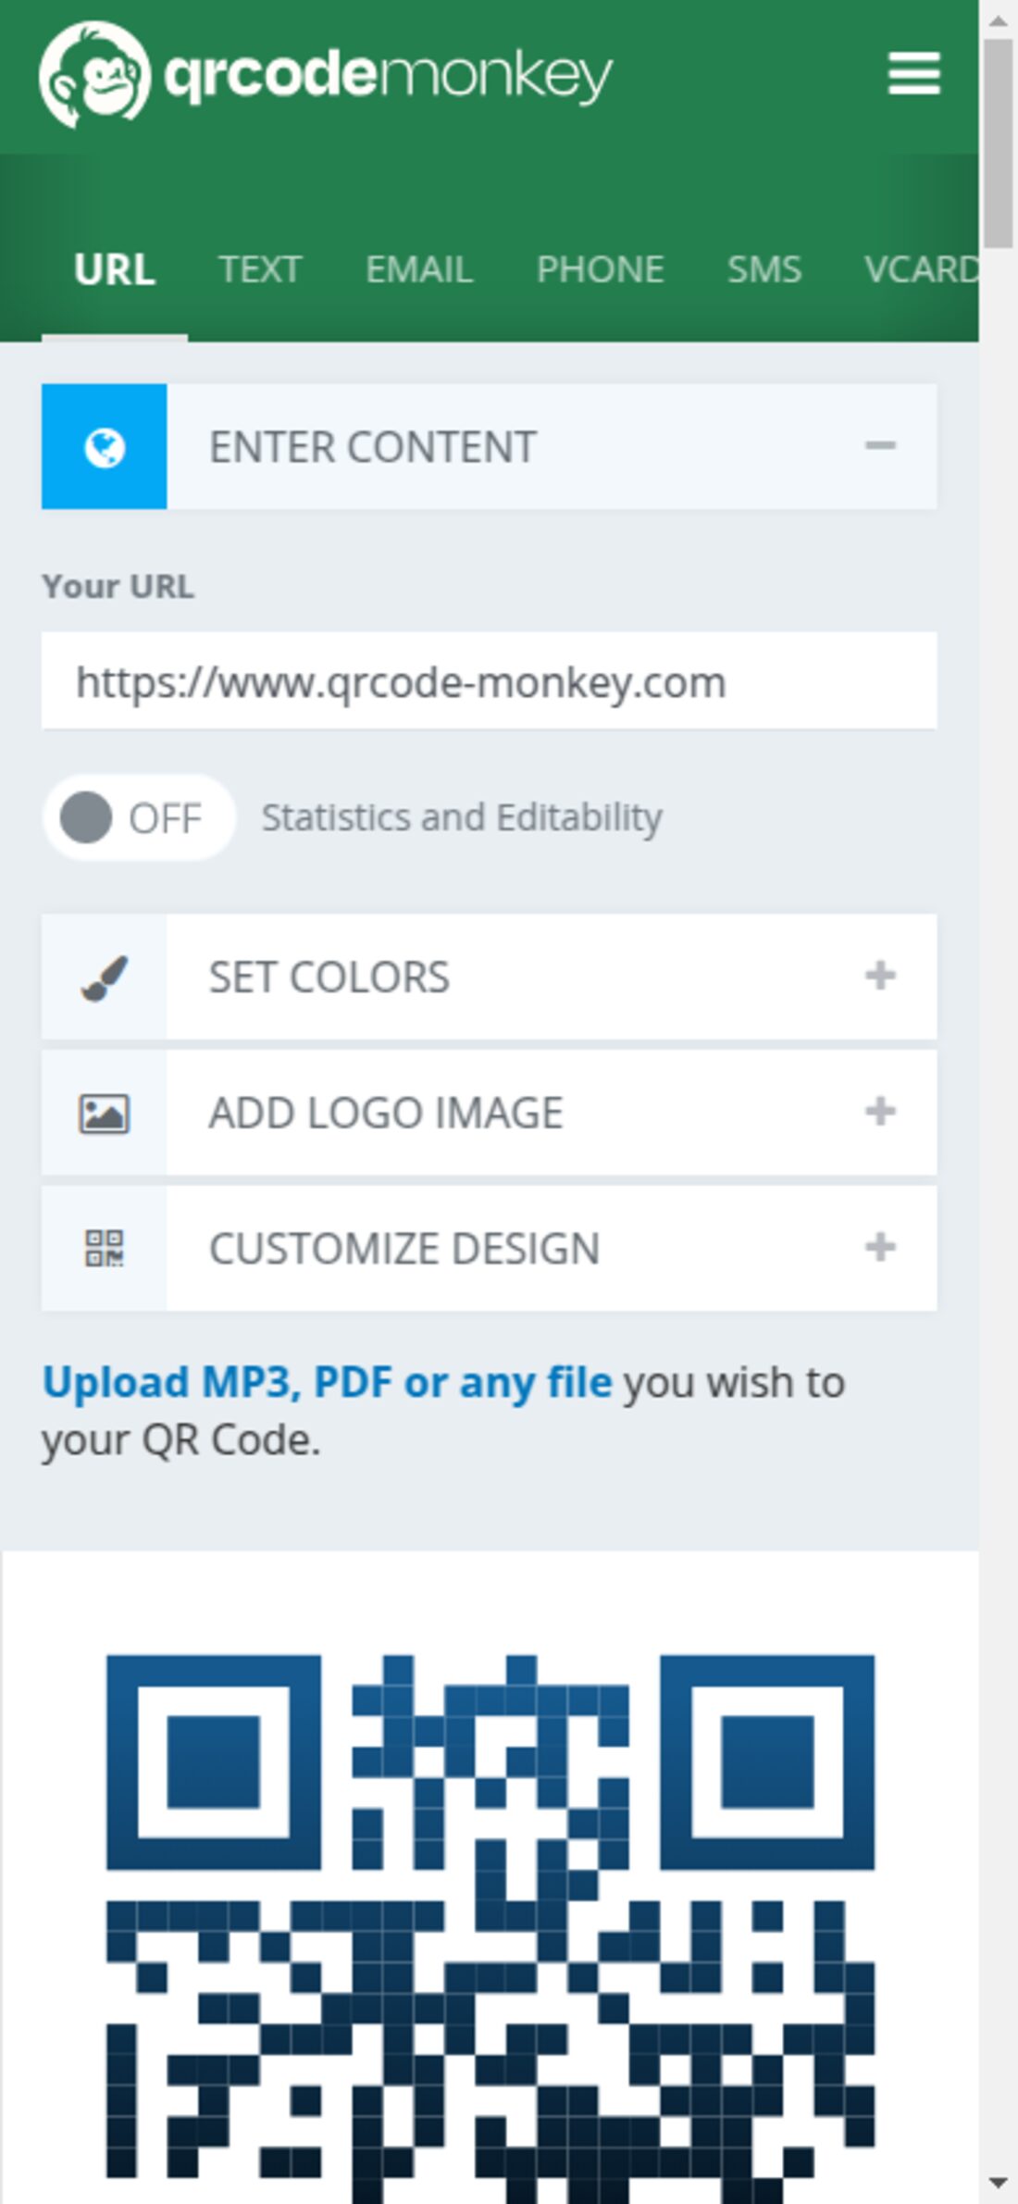
Task: Click Upload MP3, PDF or any file link
Action: [327, 1382]
